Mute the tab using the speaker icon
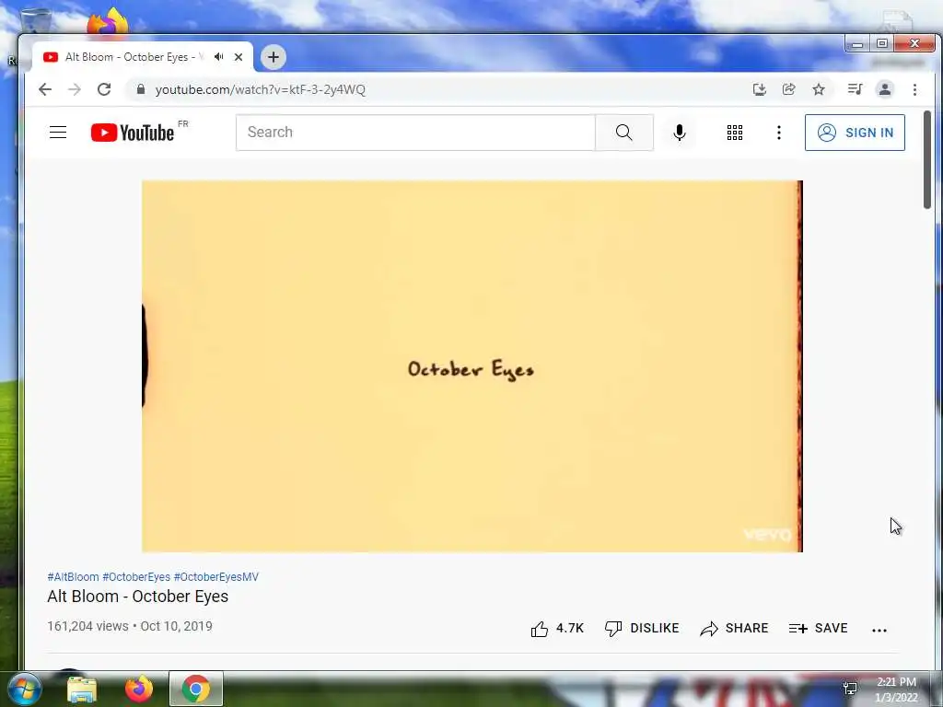This screenshot has height=707, width=943. (x=219, y=57)
